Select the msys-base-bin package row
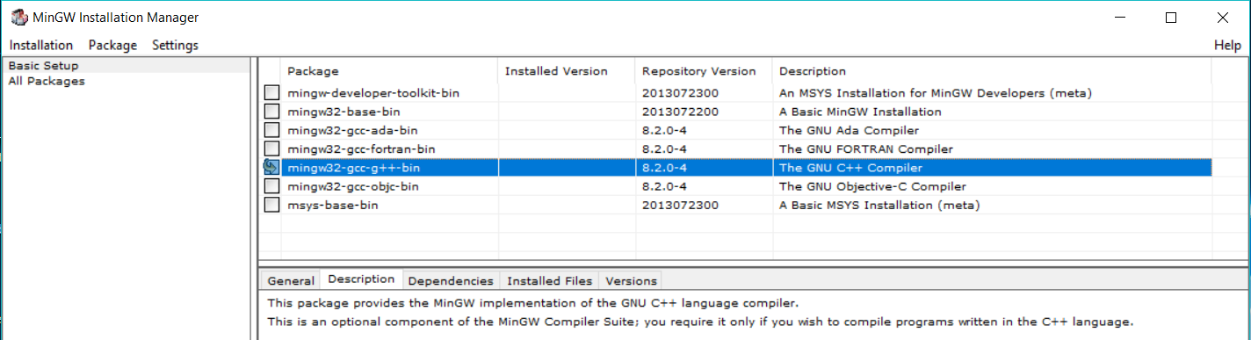Screen dimensions: 1251x340 click(747, 205)
